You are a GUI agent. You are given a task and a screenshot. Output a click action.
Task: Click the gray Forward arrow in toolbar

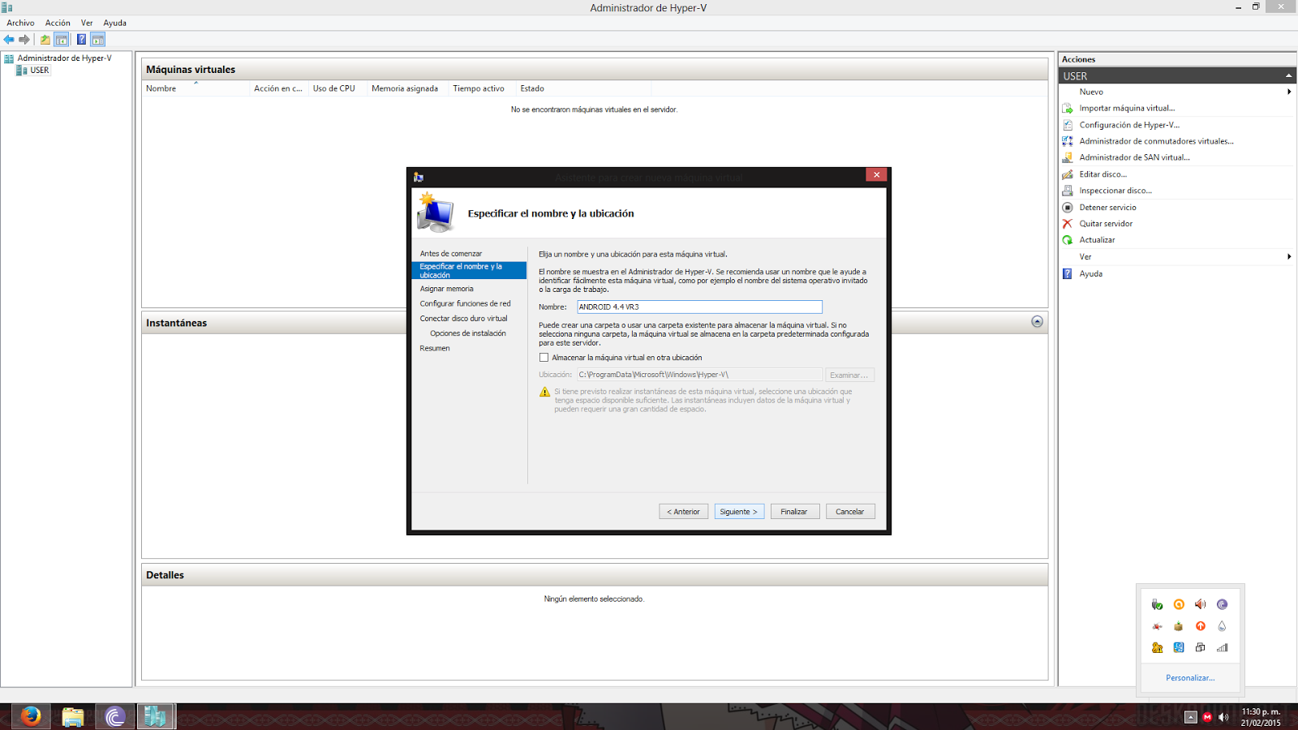[x=24, y=40]
